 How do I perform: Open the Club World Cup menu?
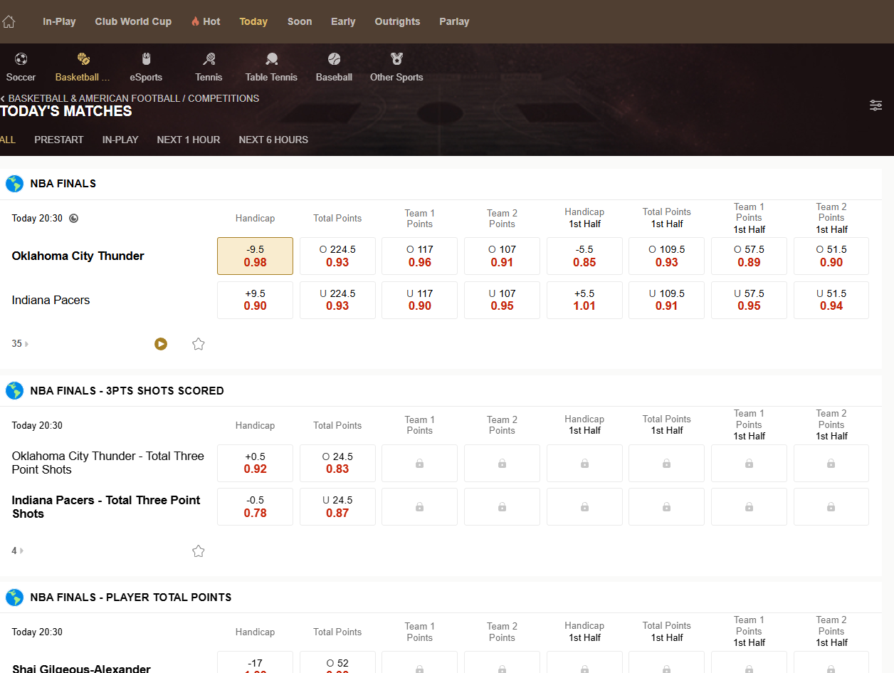coord(133,21)
